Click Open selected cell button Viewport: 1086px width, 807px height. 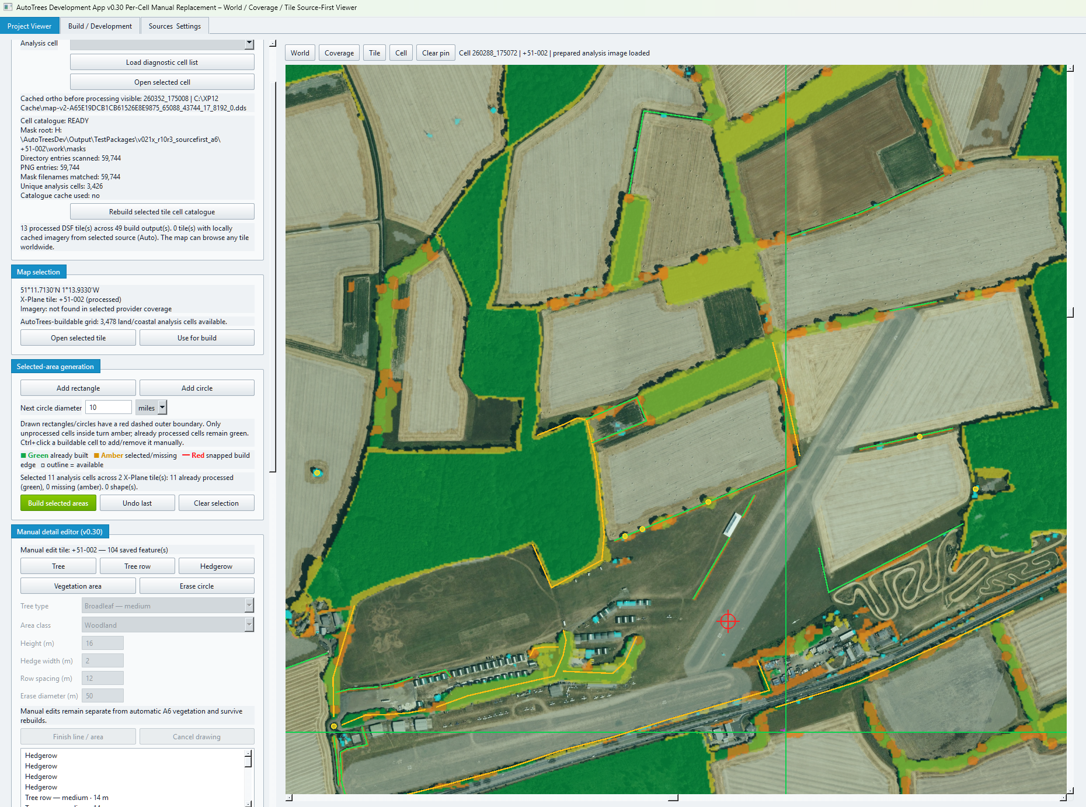coord(162,82)
